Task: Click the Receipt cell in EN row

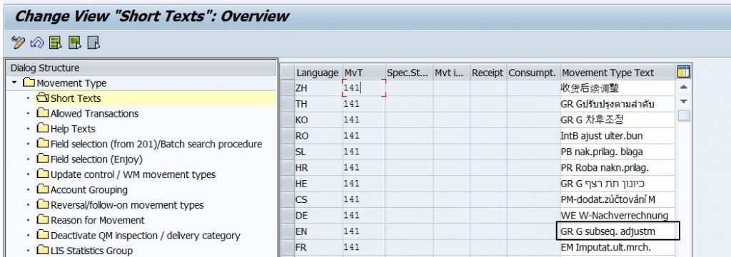Action: coord(488,231)
